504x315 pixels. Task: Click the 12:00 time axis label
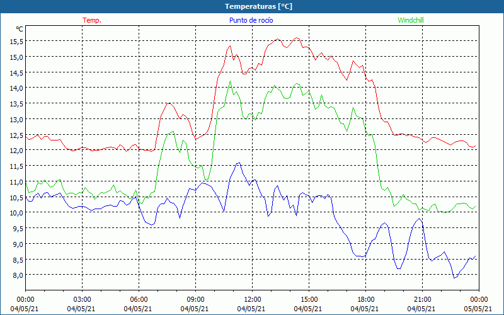click(253, 300)
